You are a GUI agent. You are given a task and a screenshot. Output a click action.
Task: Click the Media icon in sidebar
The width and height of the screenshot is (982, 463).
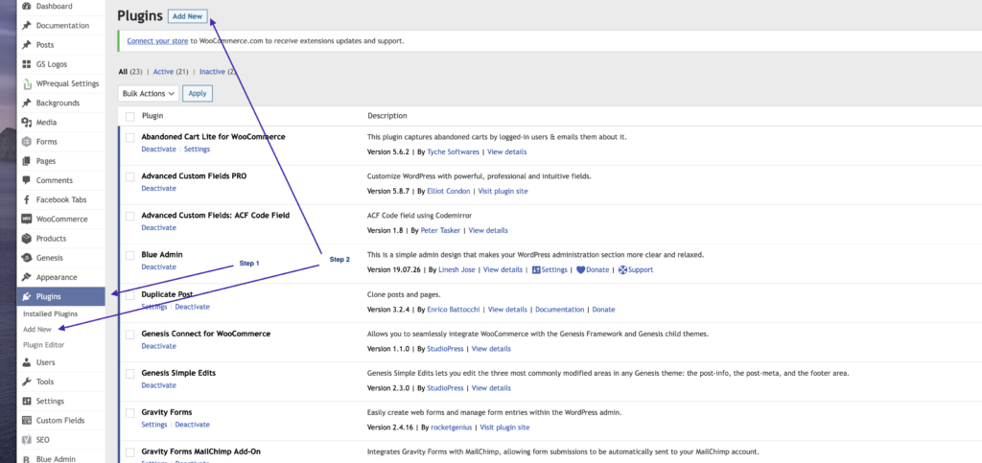26,123
